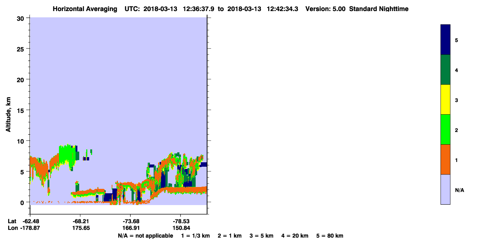Click the longitude value -178.87
Screen dimensions: 479x246
click(30, 228)
